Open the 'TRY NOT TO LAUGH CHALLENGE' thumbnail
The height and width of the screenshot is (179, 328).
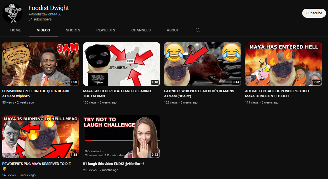coord(122,137)
